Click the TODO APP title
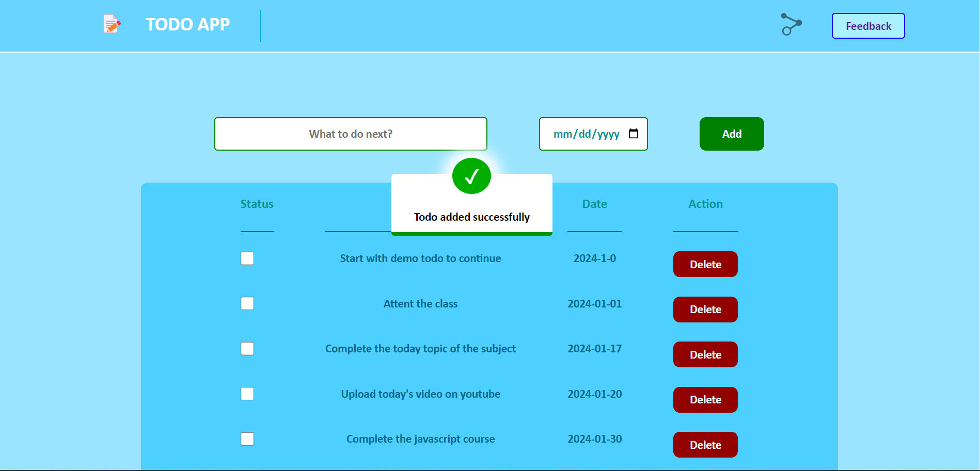 click(x=187, y=24)
